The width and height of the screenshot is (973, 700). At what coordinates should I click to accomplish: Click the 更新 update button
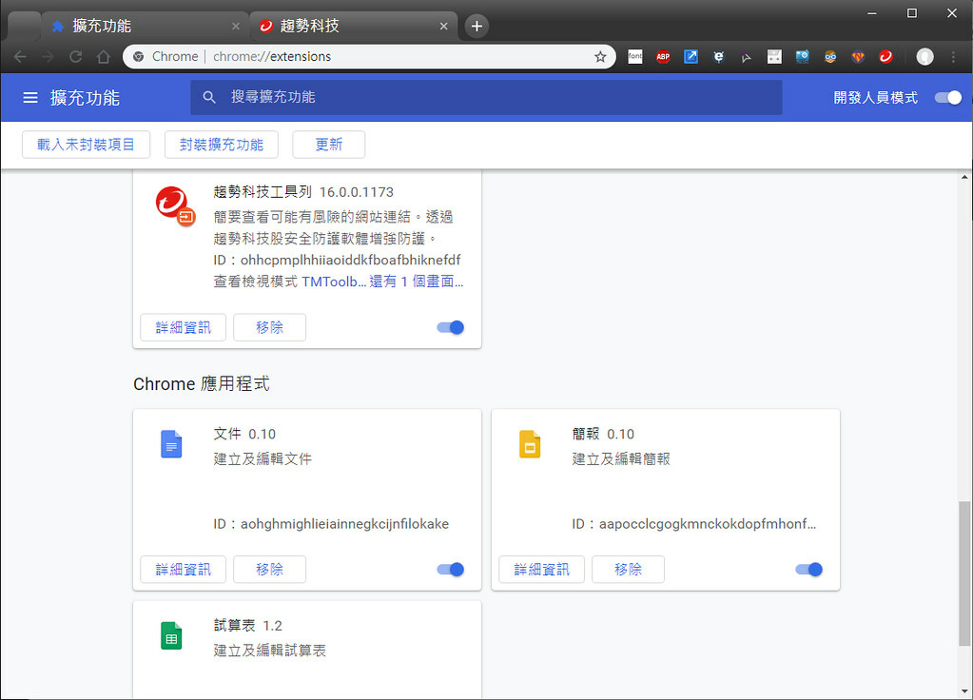(328, 144)
